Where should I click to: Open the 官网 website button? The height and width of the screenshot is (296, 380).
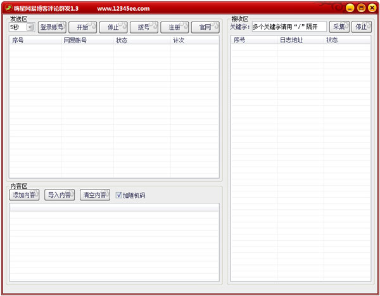tap(205, 27)
